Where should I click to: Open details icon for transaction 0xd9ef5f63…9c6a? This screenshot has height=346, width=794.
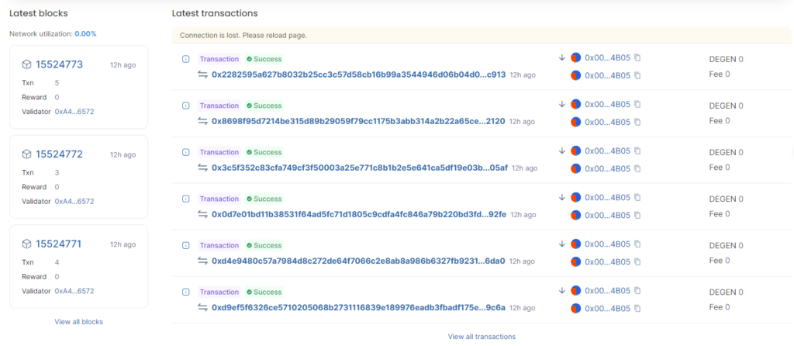click(186, 292)
